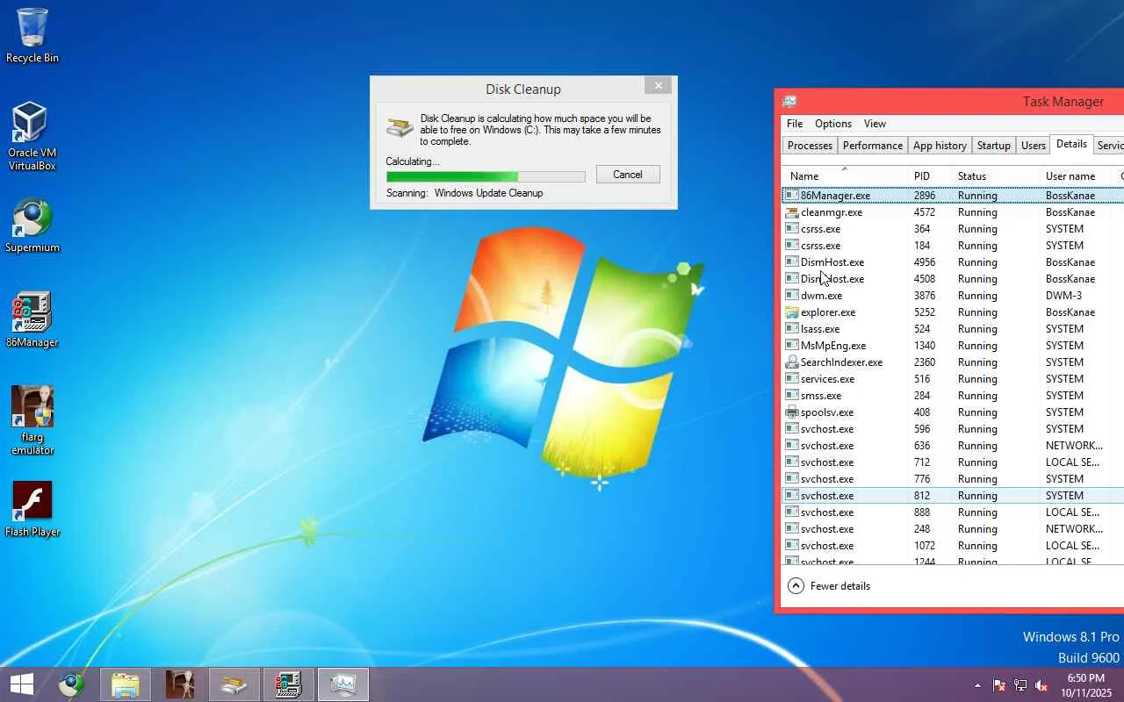
Task: Open the Recycle Bin desktop icon
Action: pos(32,35)
